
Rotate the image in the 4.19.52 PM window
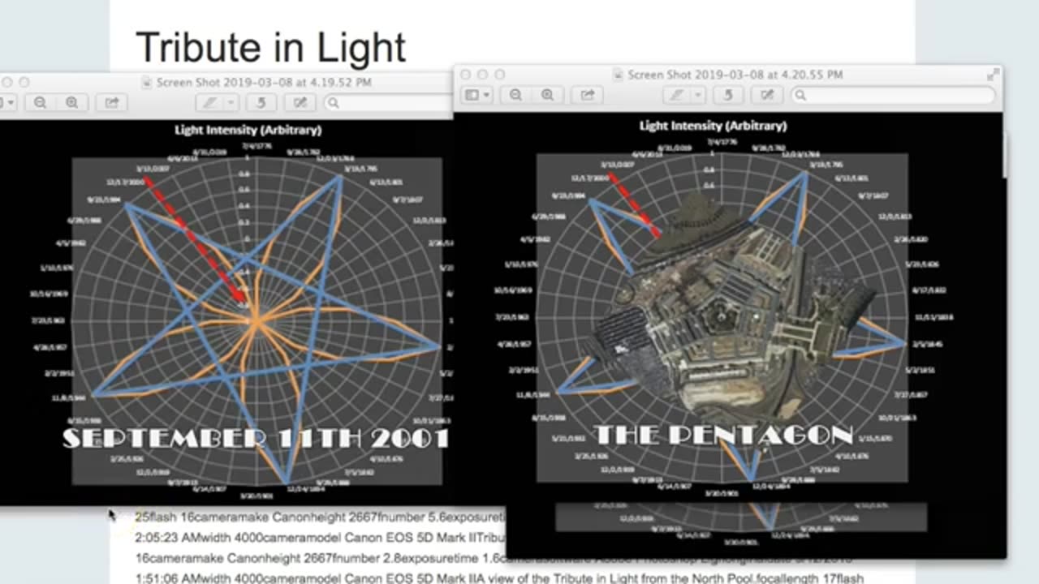coord(261,102)
